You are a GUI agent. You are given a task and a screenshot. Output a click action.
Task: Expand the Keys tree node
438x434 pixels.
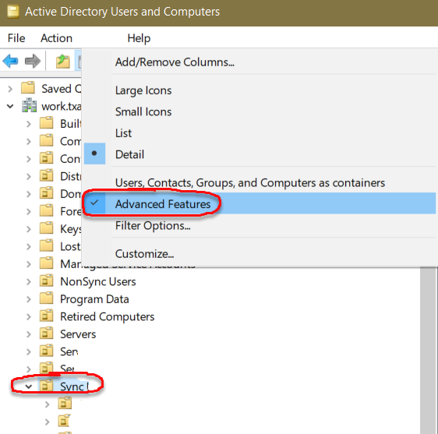tap(29, 229)
